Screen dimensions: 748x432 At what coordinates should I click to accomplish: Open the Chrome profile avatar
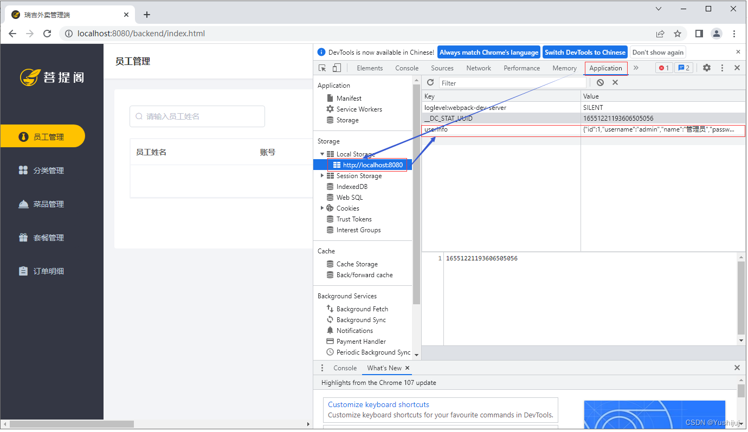pyautogui.click(x=717, y=34)
